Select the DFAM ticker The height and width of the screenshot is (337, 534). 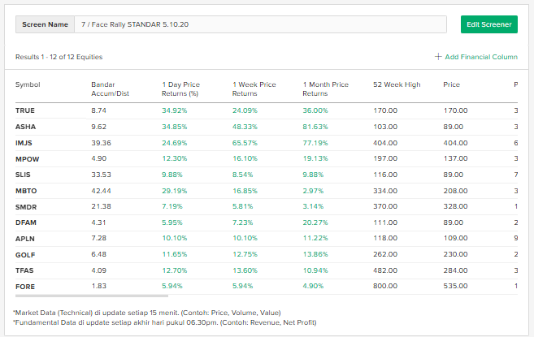point(26,222)
